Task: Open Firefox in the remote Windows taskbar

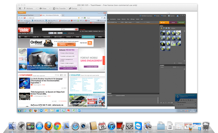Action: [x=36, y=111]
